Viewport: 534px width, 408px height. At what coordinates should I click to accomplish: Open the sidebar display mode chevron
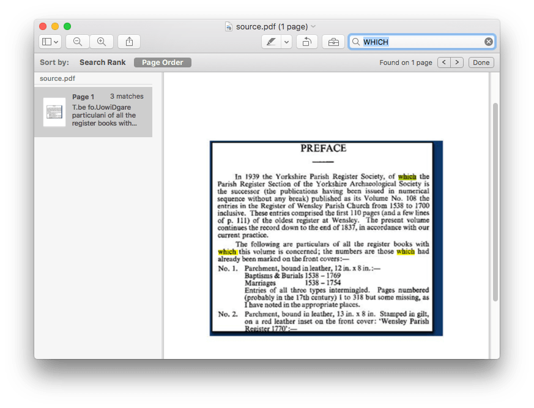[57, 41]
